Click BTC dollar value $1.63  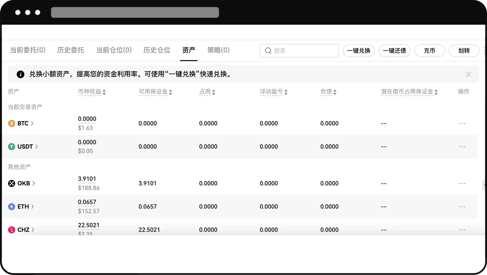[85, 128]
